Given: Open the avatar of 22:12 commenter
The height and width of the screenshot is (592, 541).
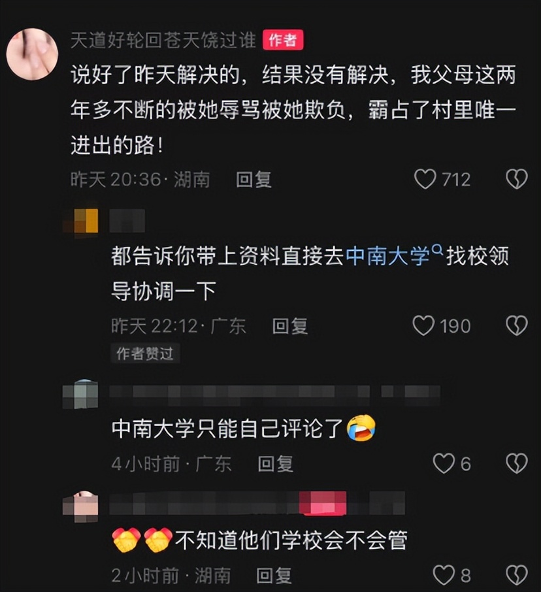Looking at the screenshot, I should point(81,220).
